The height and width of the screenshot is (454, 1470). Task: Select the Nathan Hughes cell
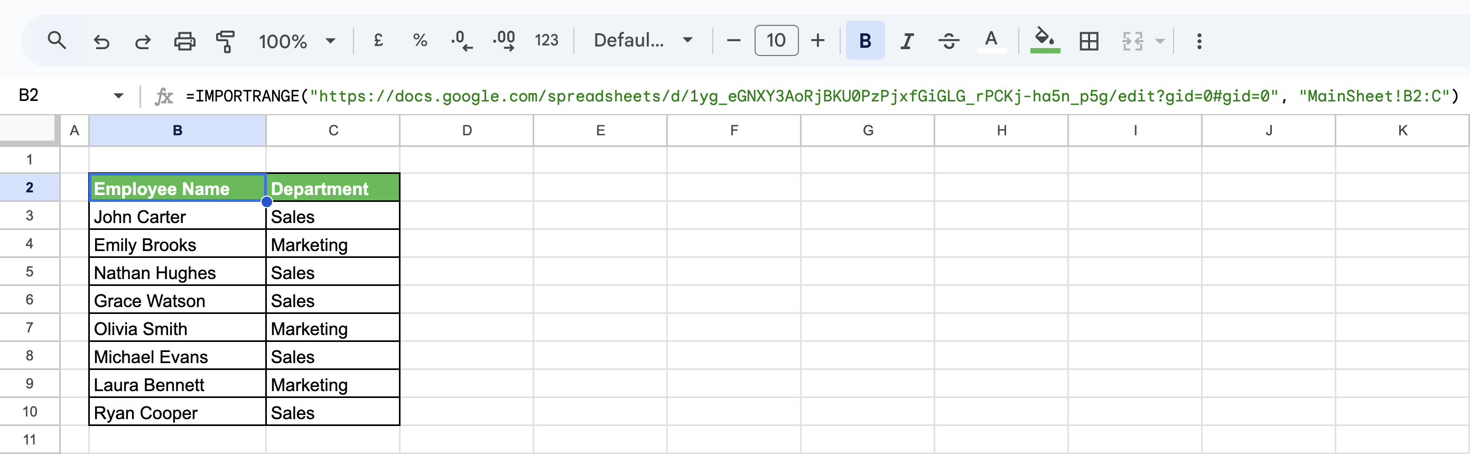click(178, 272)
